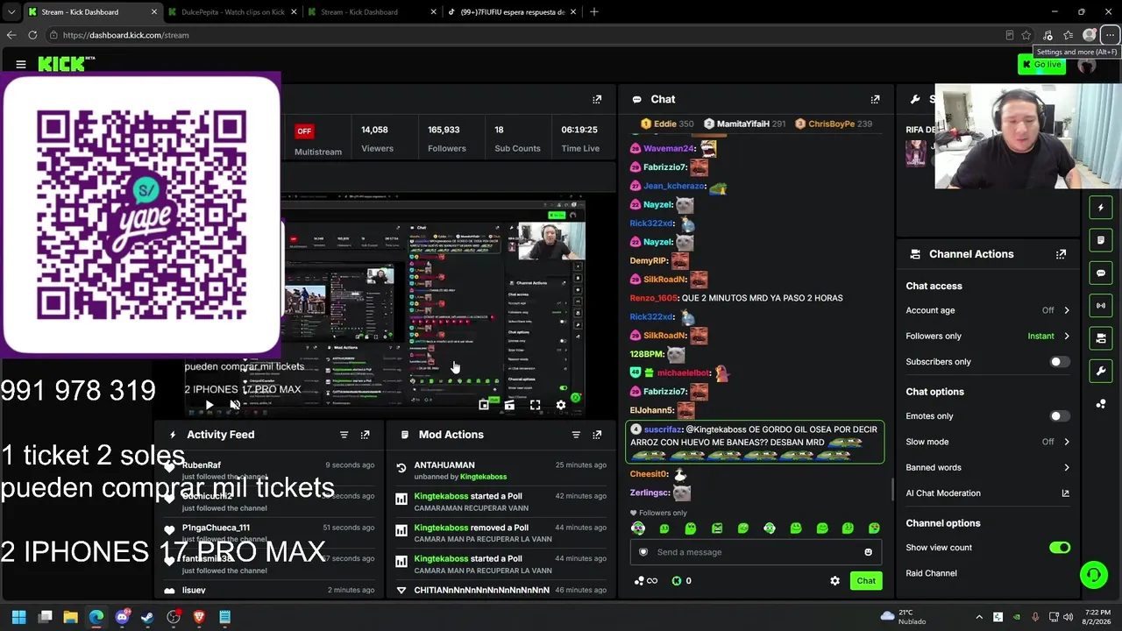Pop out the Mod Actions panel

coord(597,435)
